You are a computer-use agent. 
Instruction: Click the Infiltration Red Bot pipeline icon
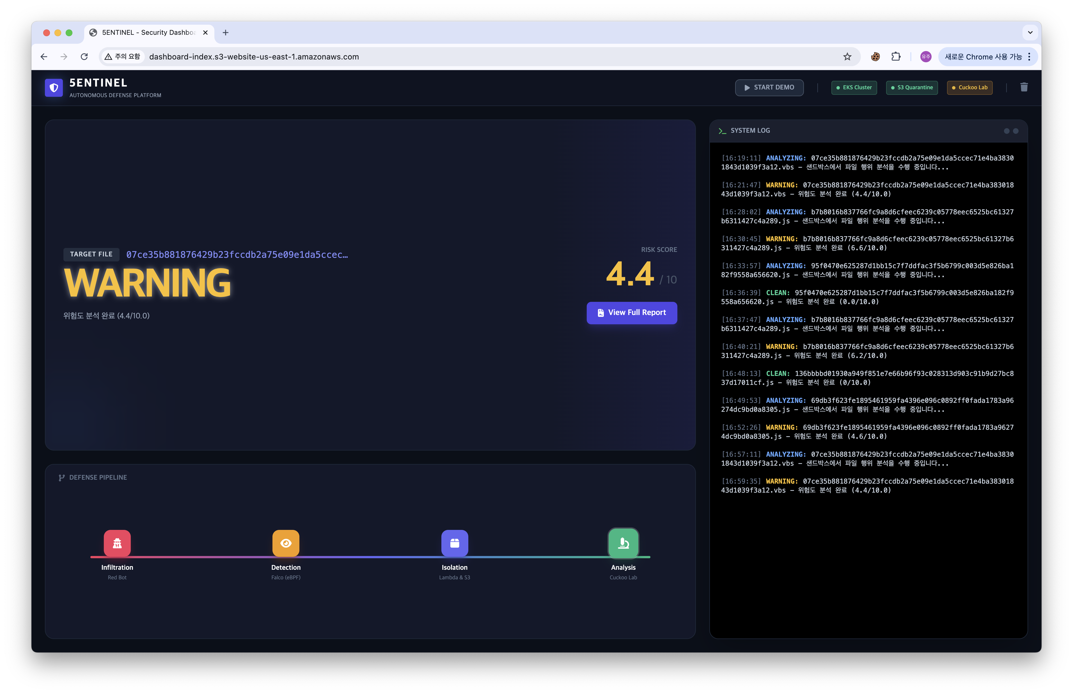tap(117, 543)
